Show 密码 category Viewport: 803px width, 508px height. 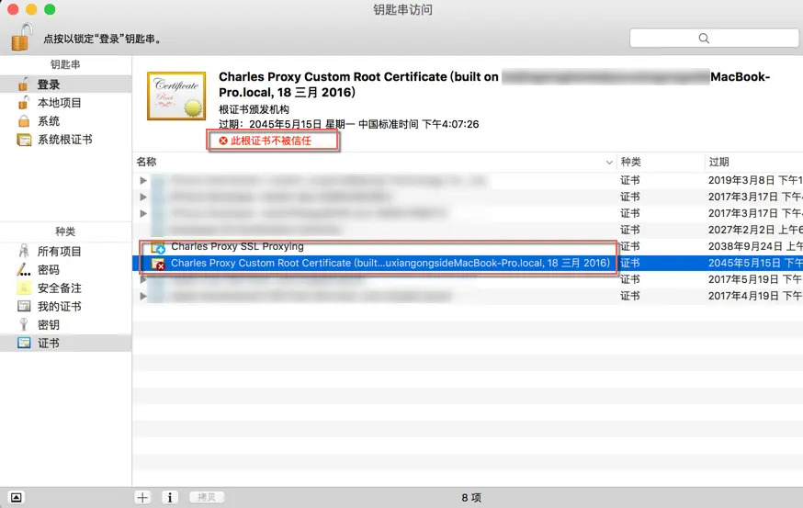tap(65, 269)
